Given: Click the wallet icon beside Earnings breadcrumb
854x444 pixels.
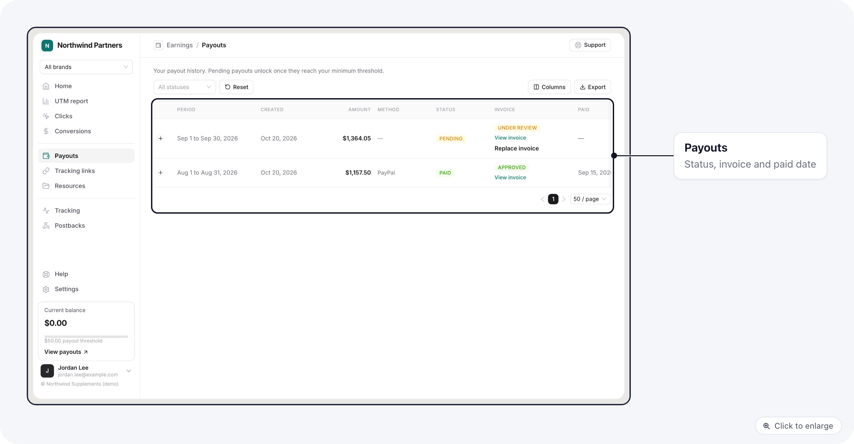Looking at the screenshot, I should (x=158, y=45).
